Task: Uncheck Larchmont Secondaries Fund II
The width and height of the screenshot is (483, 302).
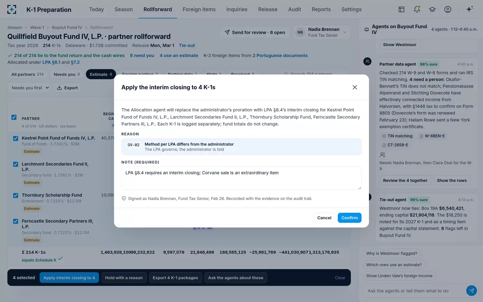Action: point(15,164)
